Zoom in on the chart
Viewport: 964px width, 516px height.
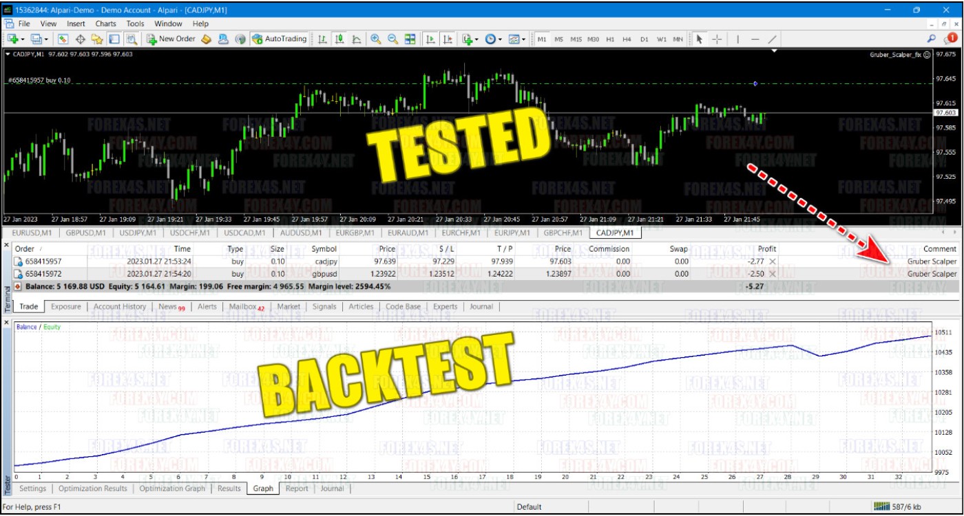(376, 39)
